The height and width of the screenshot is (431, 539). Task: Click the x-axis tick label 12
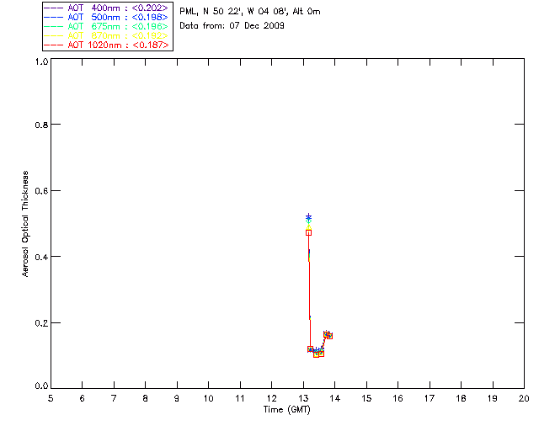pos(271,398)
